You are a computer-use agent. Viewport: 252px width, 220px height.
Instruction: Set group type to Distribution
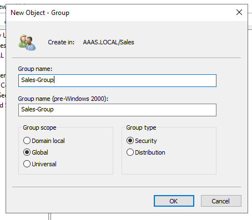point(146,152)
